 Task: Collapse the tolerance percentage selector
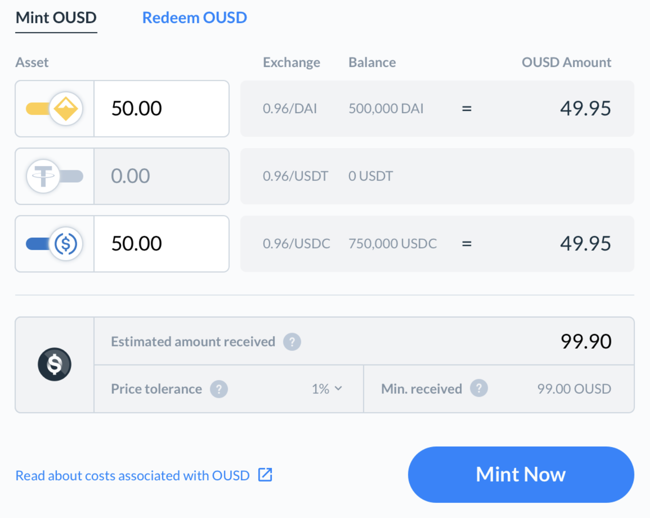(x=339, y=389)
